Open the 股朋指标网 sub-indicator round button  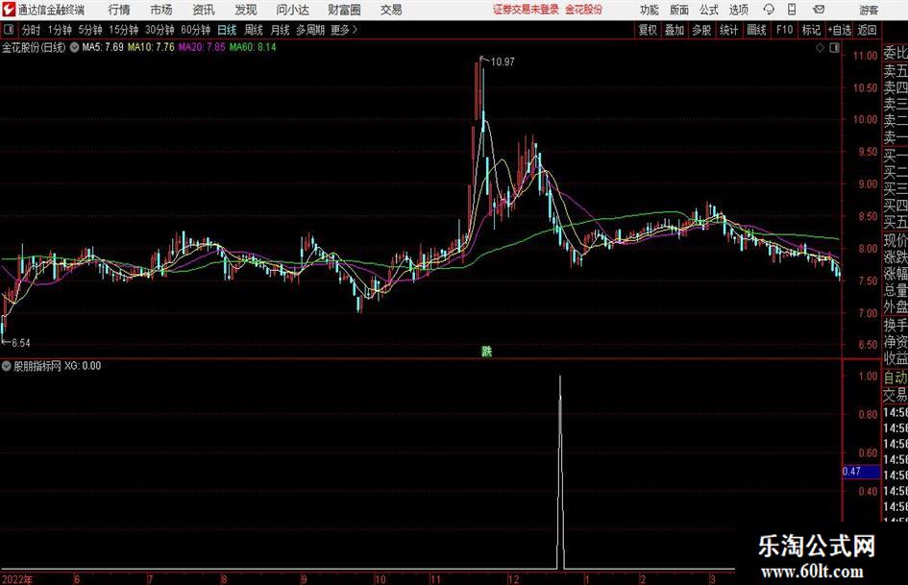coord(7,366)
